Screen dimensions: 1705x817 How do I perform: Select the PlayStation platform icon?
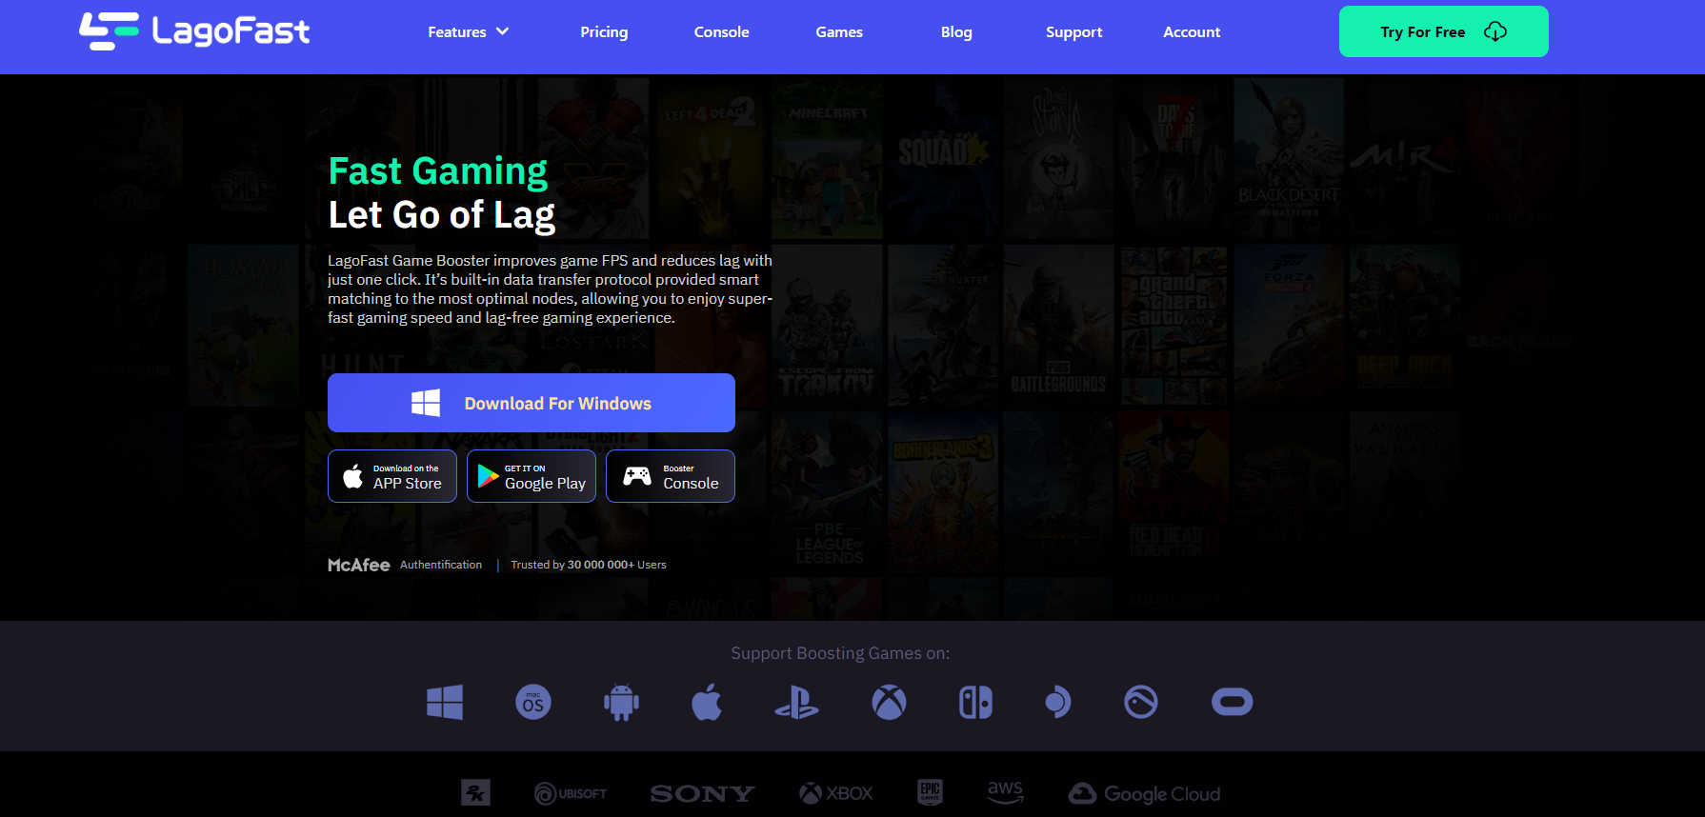click(x=796, y=702)
